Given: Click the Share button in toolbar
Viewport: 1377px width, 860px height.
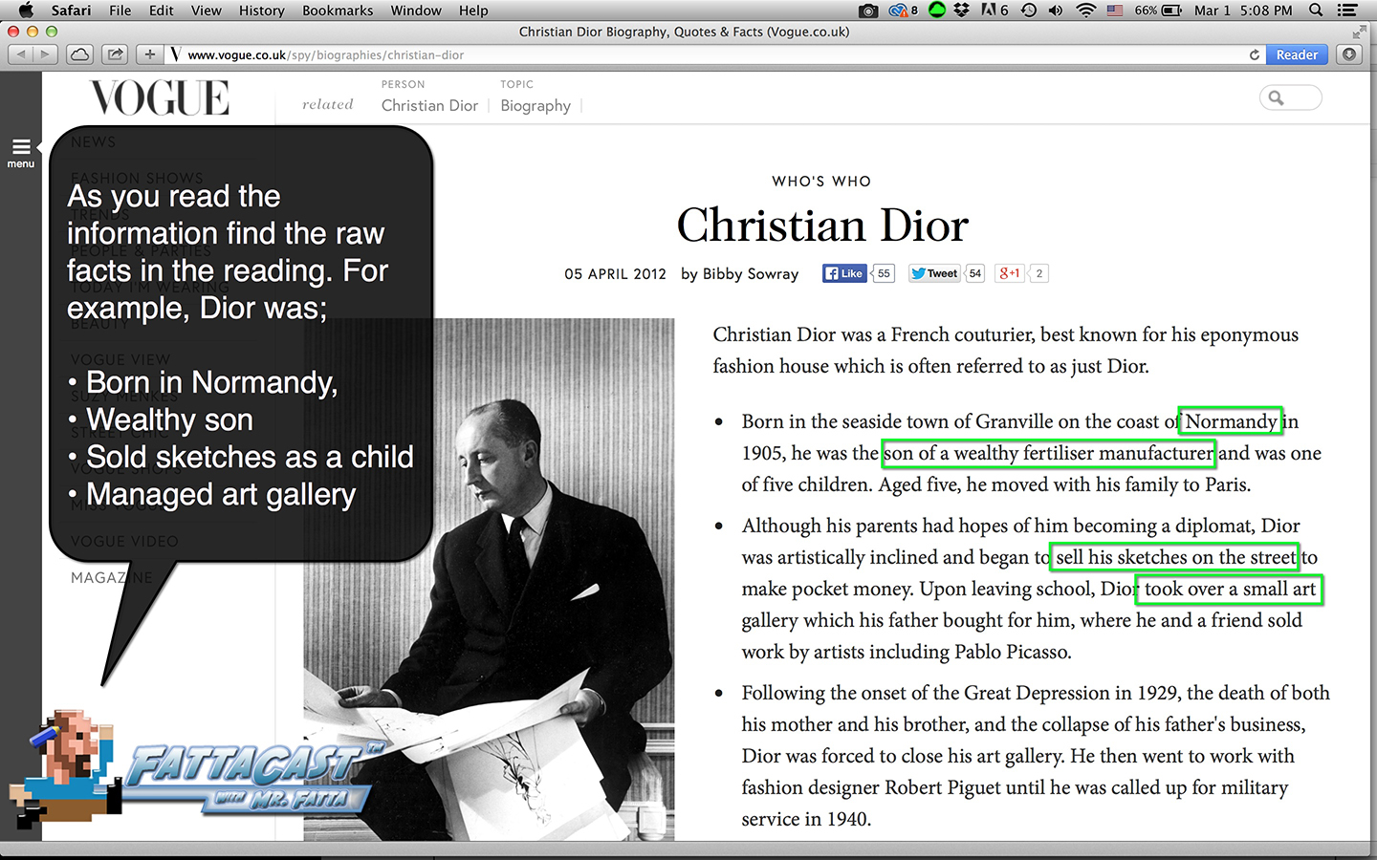Looking at the screenshot, I should click(x=115, y=54).
